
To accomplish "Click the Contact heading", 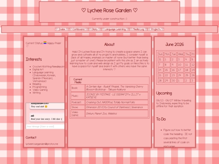I will (x=31, y=138).
